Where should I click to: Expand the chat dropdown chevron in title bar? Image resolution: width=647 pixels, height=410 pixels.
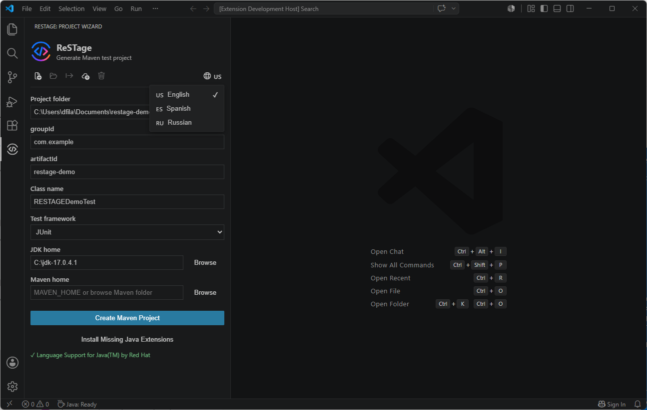454,8
